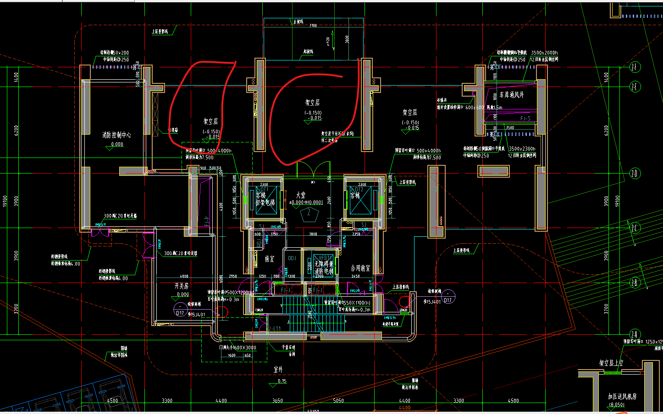Select the 2-LT1 stair label

[274, 329]
